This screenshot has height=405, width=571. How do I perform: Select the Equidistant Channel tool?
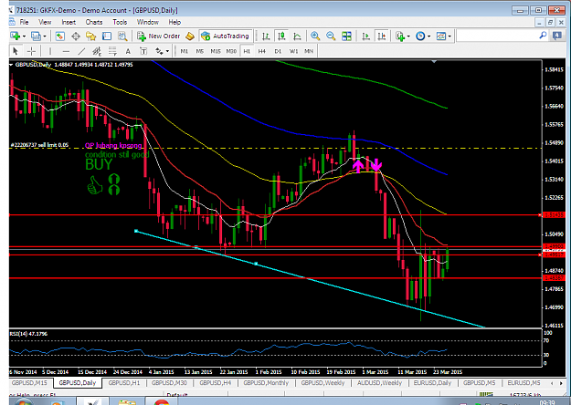(97, 51)
